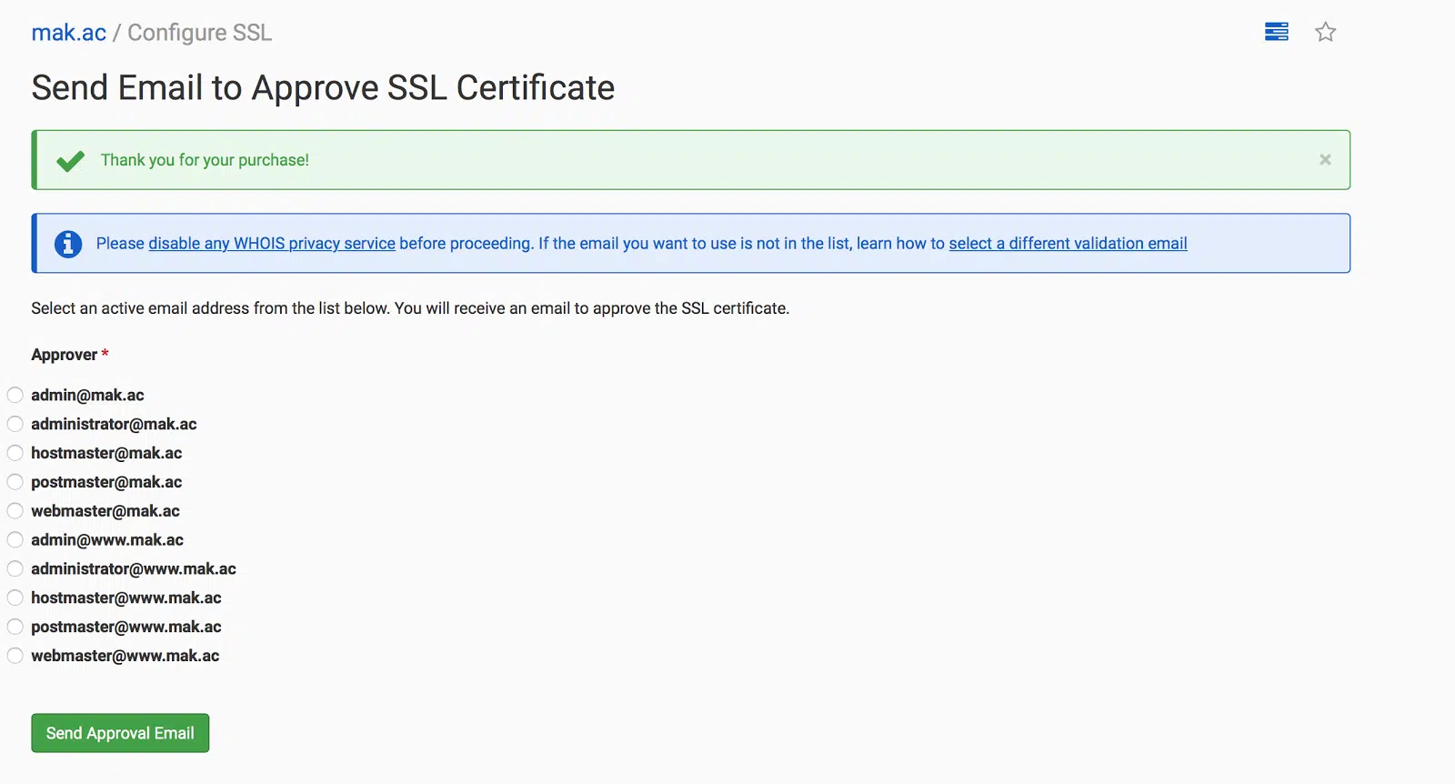This screenshot has height=784, width=1455.
Task: Select webmaster@mak.ac radio button
Action: 15,511
